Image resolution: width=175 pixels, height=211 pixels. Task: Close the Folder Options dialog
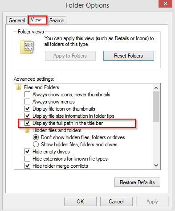[x=165, y=4]
